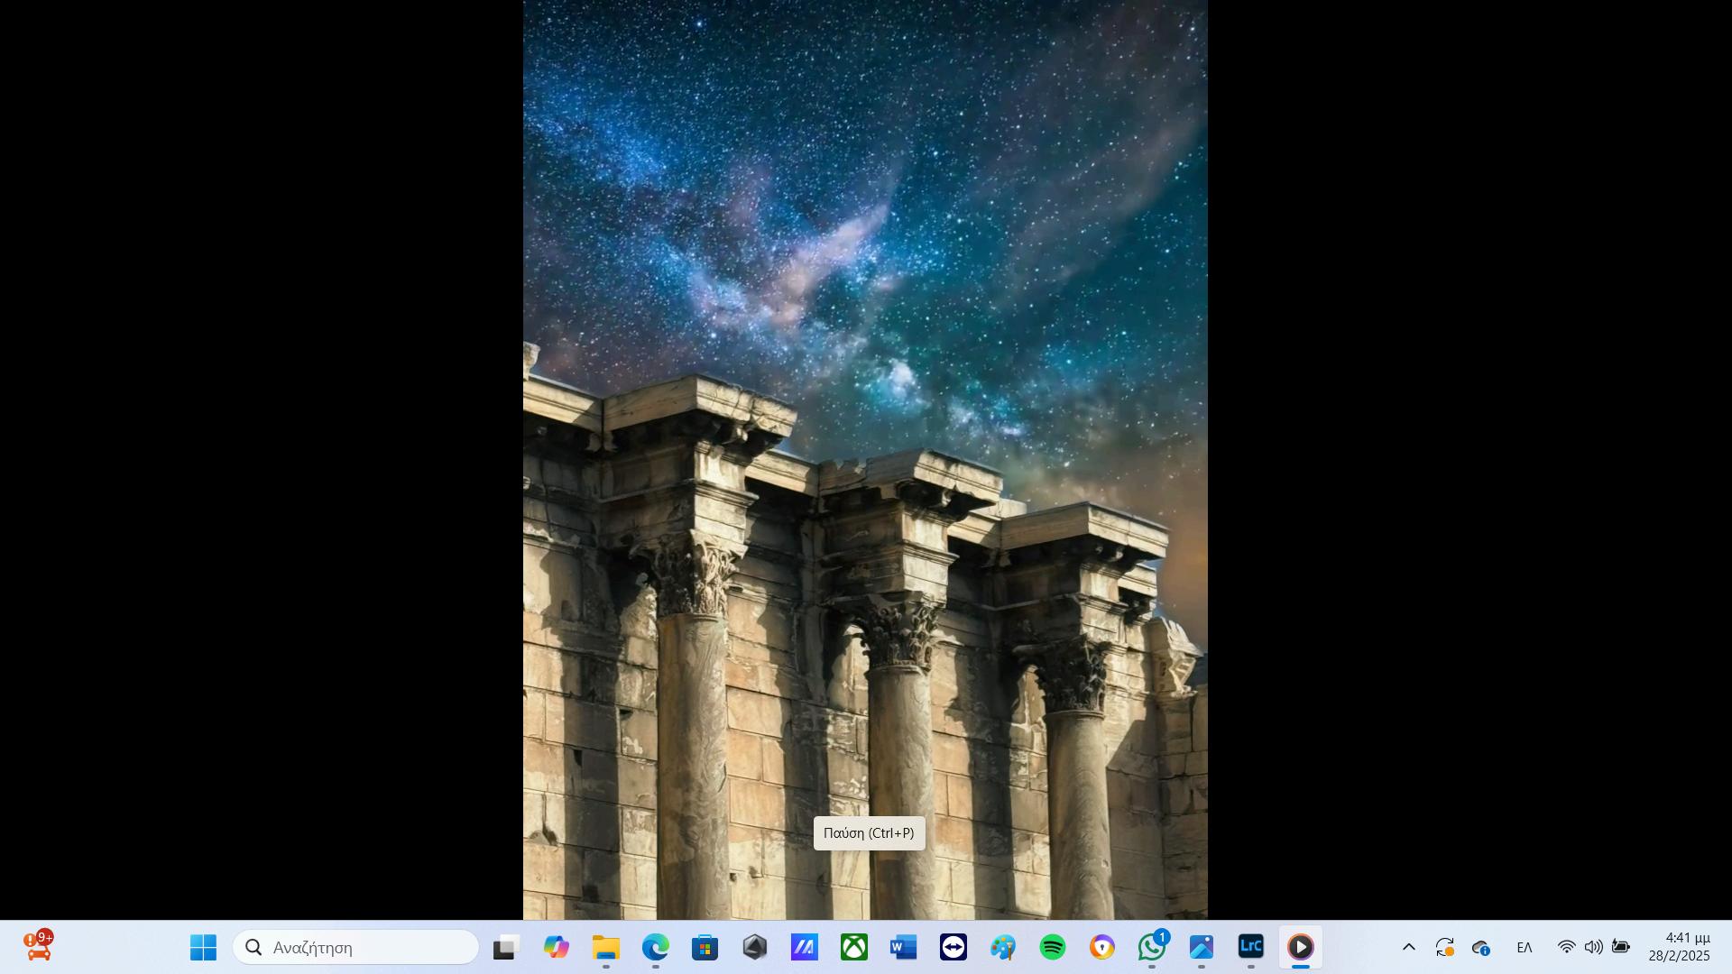This screenshot has height=974, width=1732.
Task: Open Wi-Fi network quick settings
Action: (1566, 947)
